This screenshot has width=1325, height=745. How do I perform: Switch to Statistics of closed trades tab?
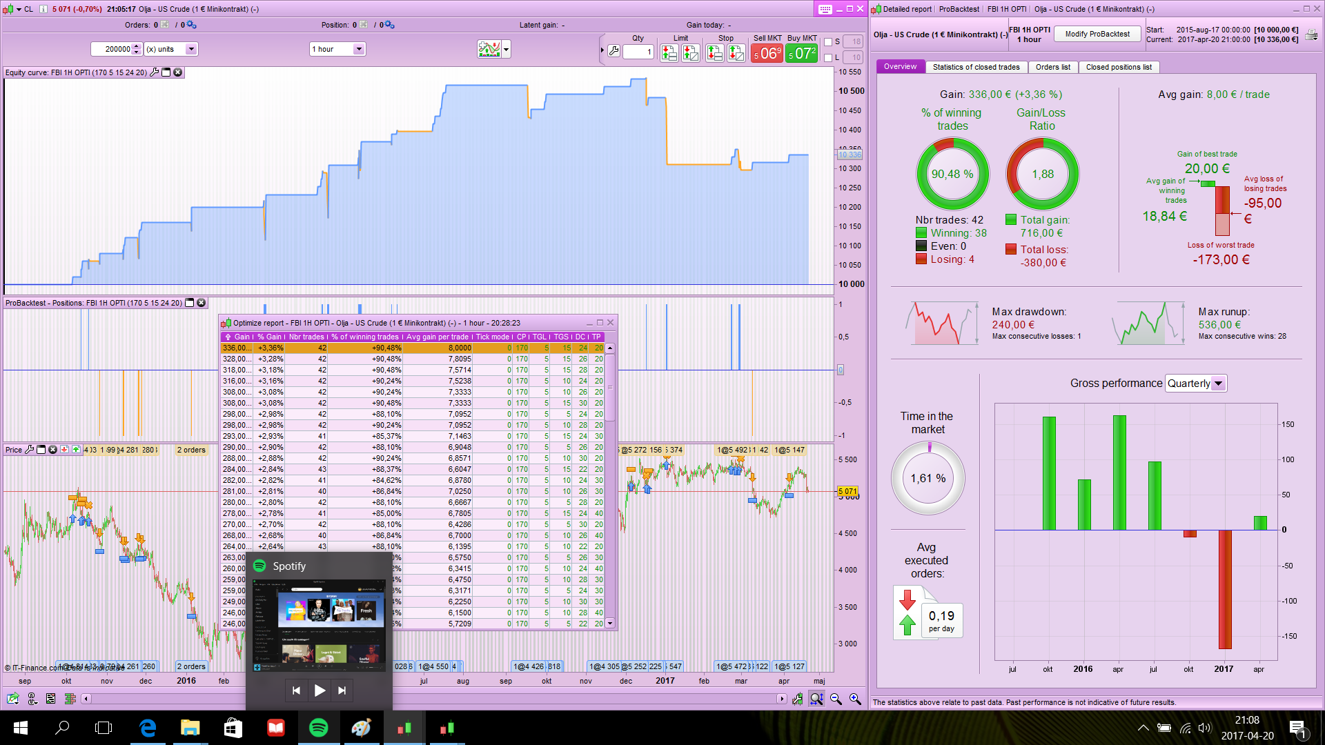(976, 67)
